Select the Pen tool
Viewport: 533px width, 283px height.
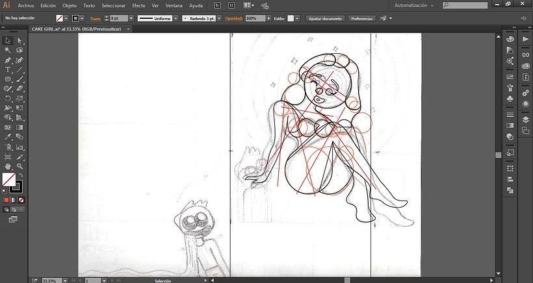[8, 60]
